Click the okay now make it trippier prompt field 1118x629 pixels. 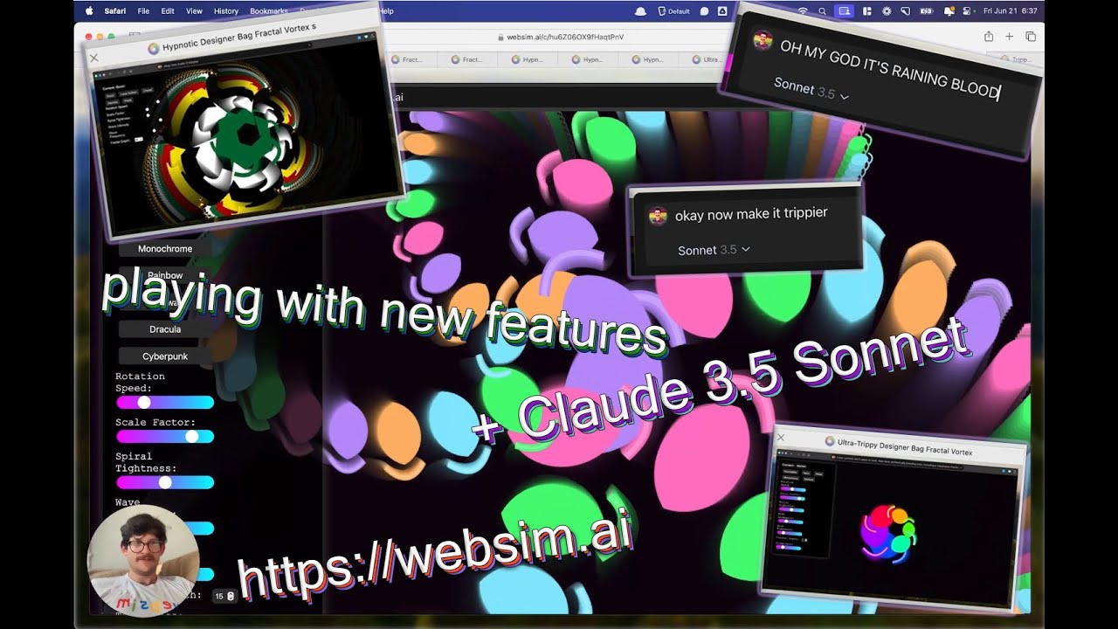(751, 214)
